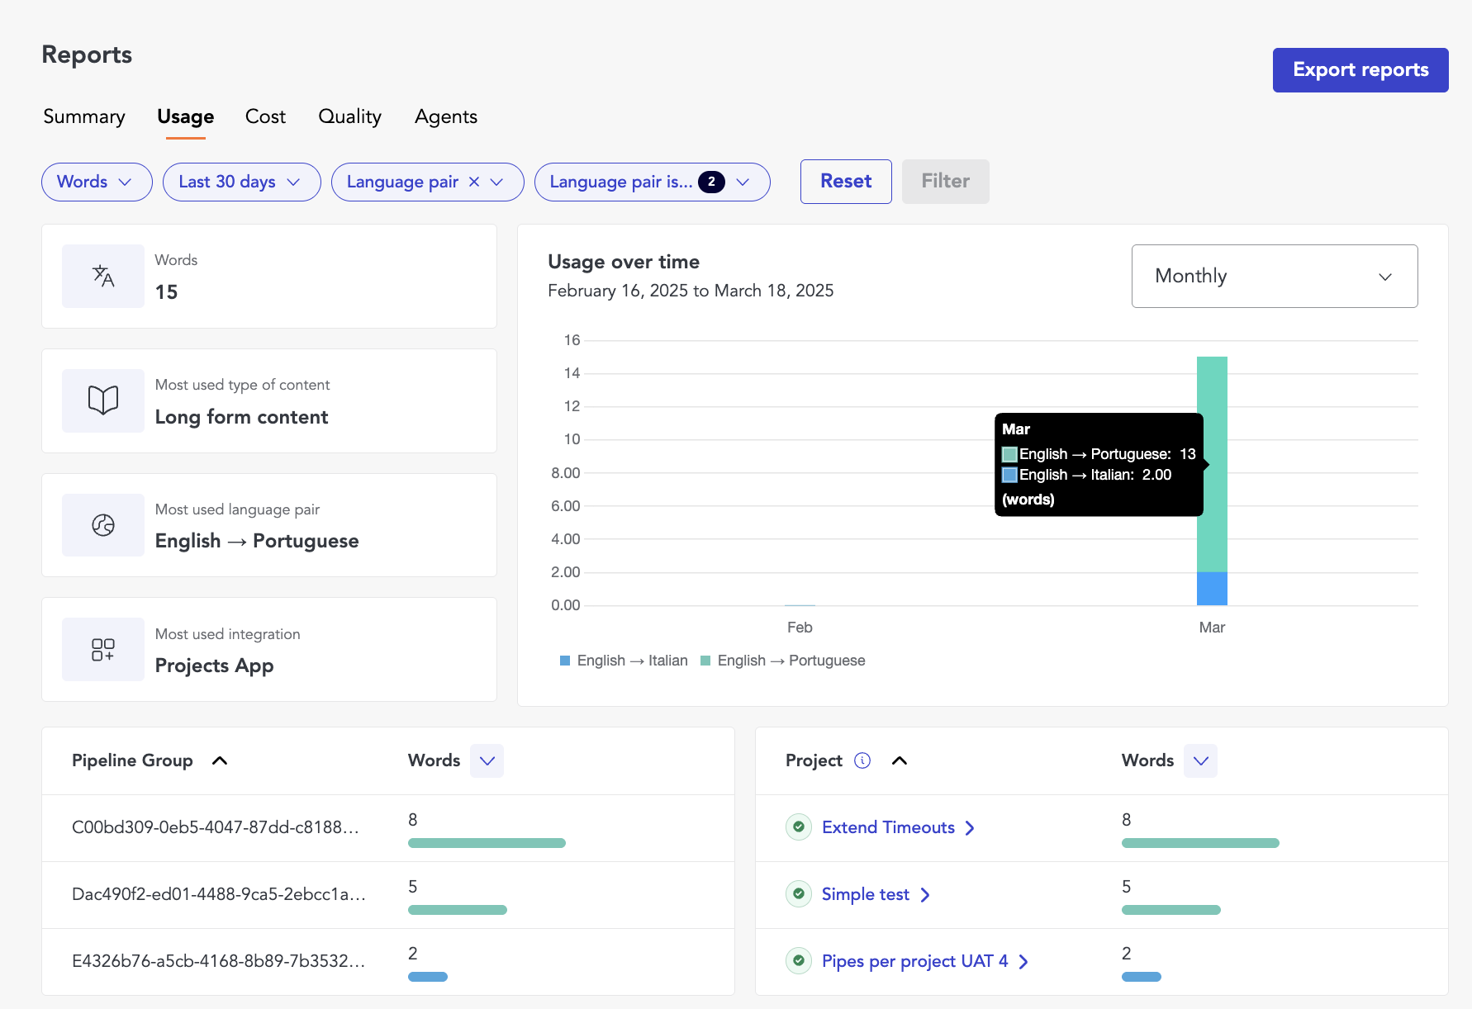Open the Extend Timeouts project link
1472x1009 pixels.
pos(888,827)
